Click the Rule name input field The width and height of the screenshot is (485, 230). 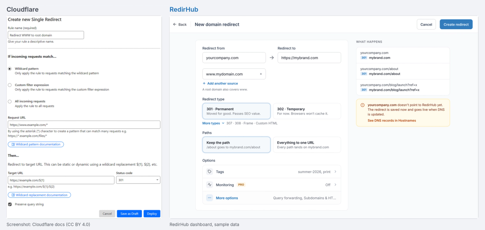click(x=46, y=35)
